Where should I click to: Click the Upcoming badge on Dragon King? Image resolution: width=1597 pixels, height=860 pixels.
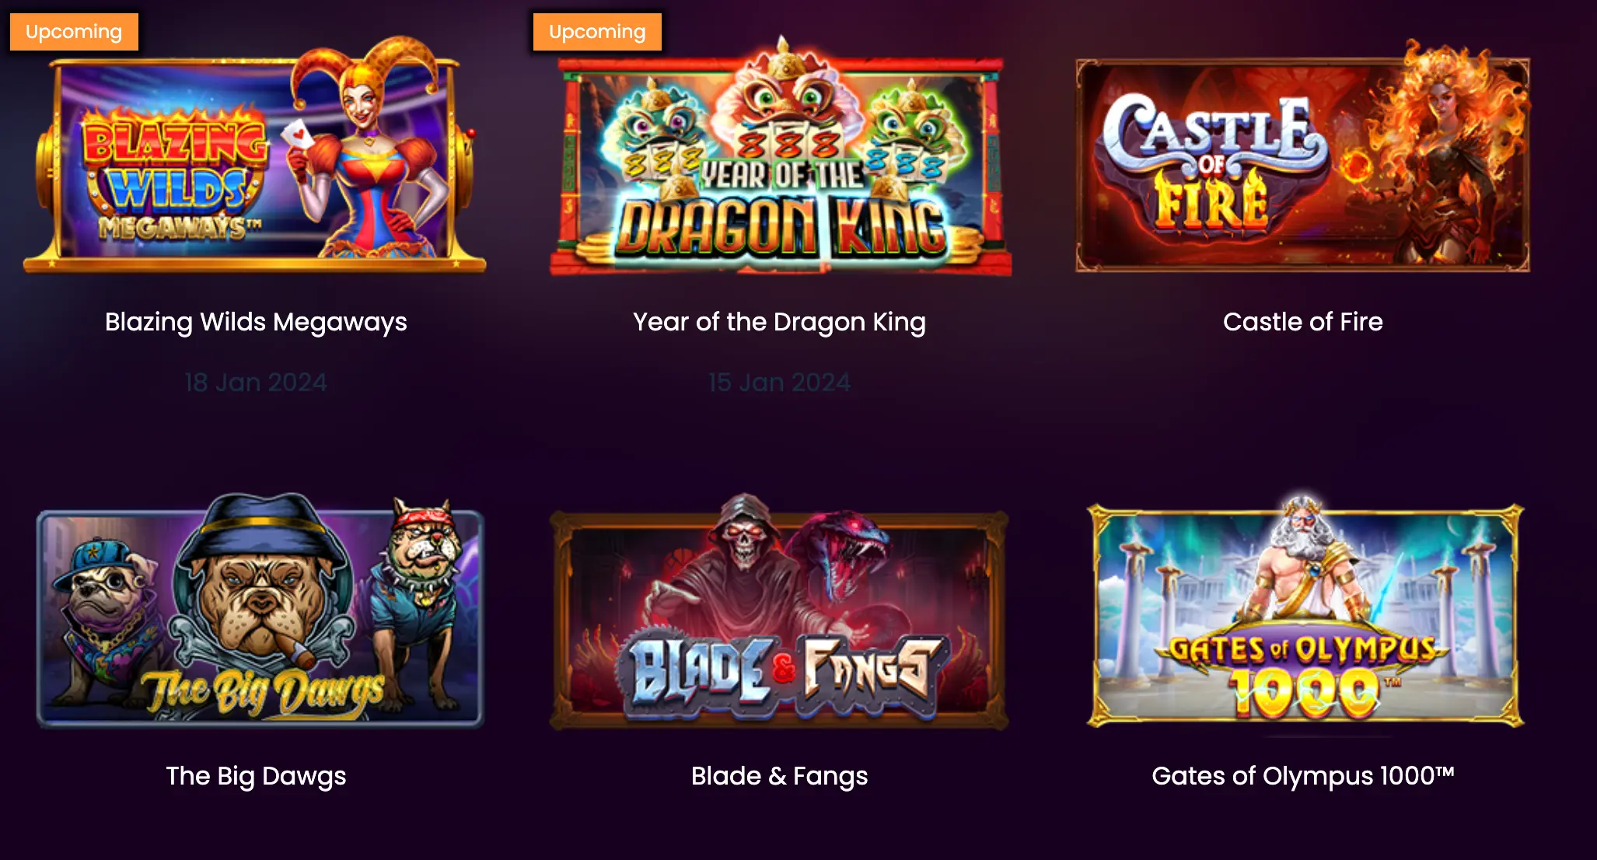597,32
